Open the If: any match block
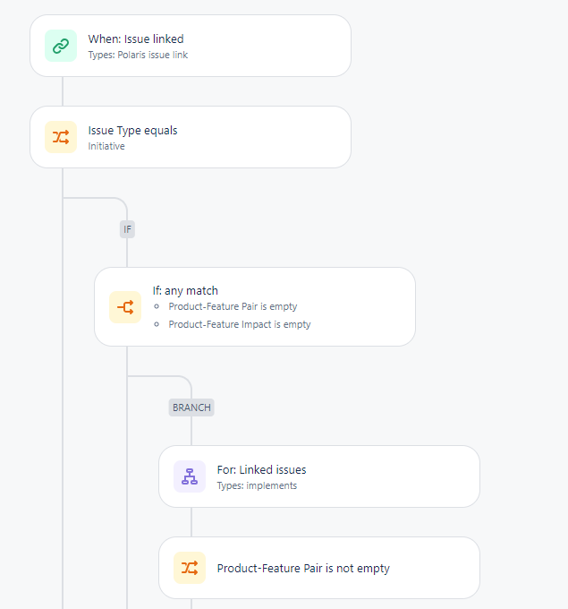Screen dimensions: 568x609 point(255,307)
